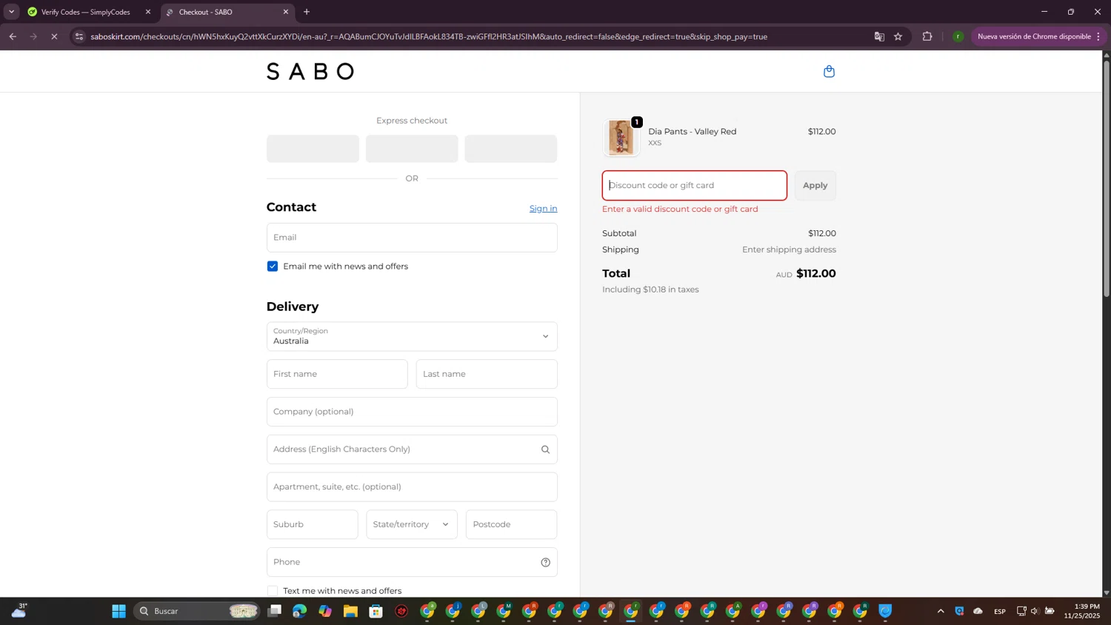Check Text me with news and offers

pos(273,591)
